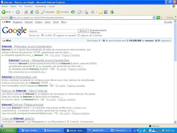The width and height of the screenshot is (177, 133).
Task: Click the Google search input field
Action: (53, 31)
